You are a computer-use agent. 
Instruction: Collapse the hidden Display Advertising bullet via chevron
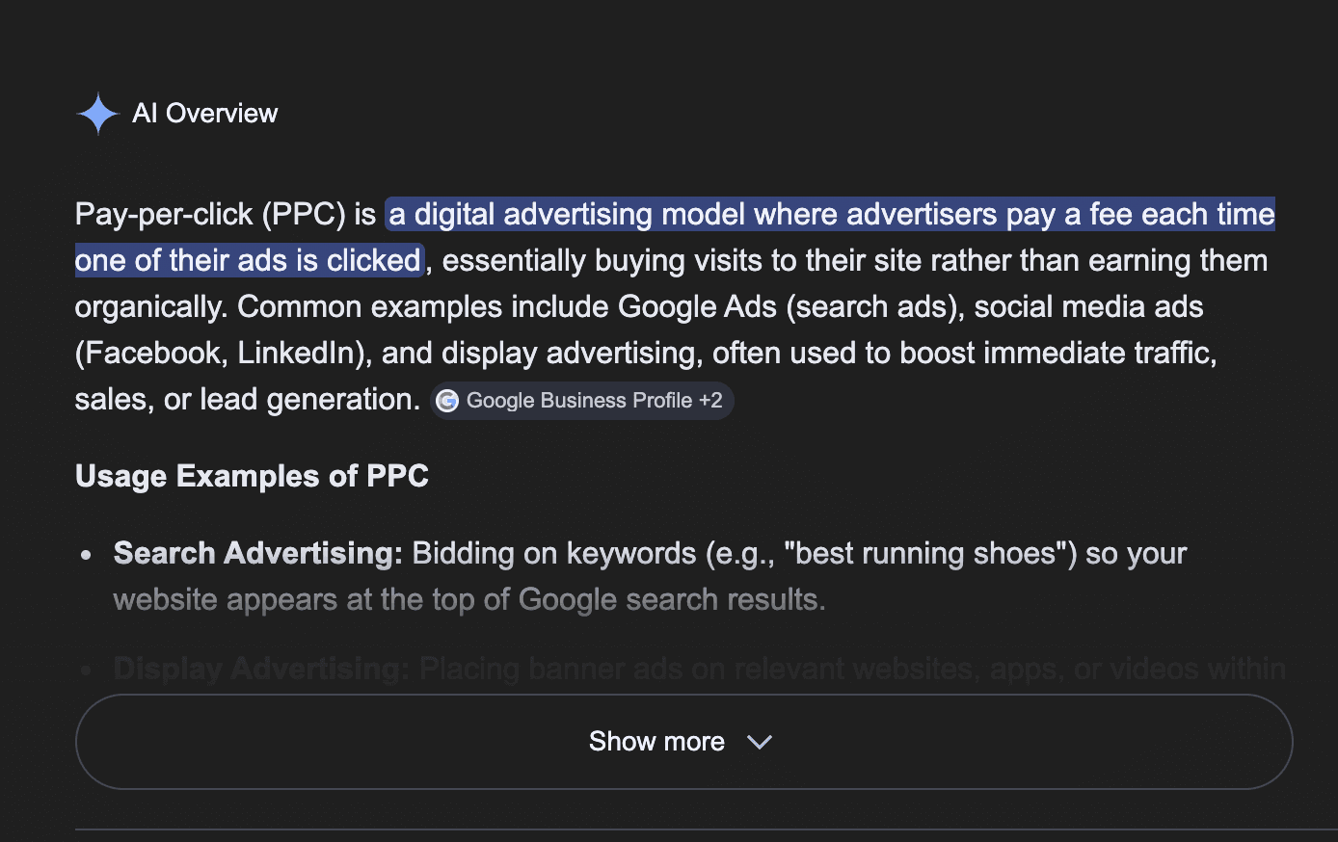(x=759, y=742)
